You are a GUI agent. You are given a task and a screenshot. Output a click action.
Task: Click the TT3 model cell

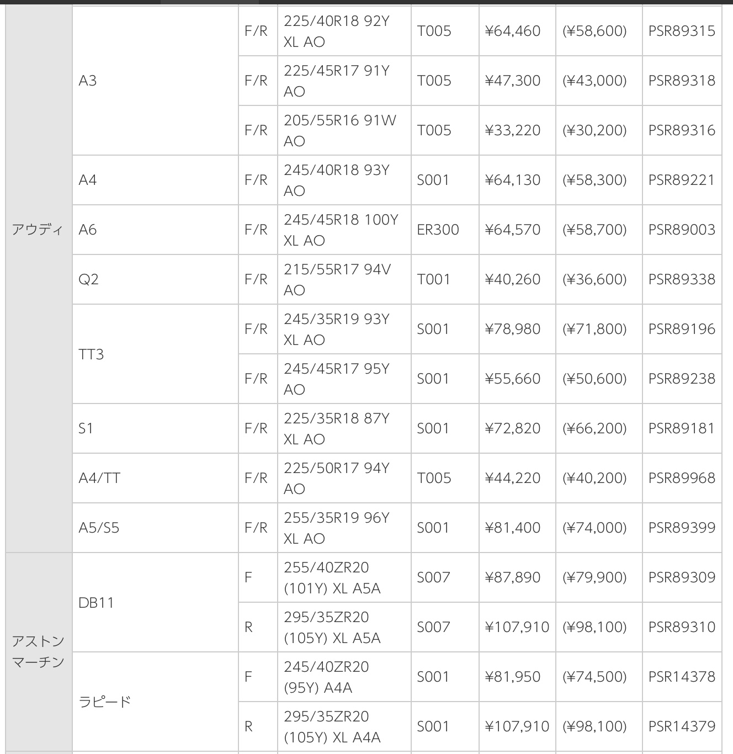tap(91, 354)
